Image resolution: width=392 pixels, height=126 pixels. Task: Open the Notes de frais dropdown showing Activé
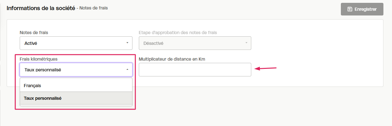[76, 43]
